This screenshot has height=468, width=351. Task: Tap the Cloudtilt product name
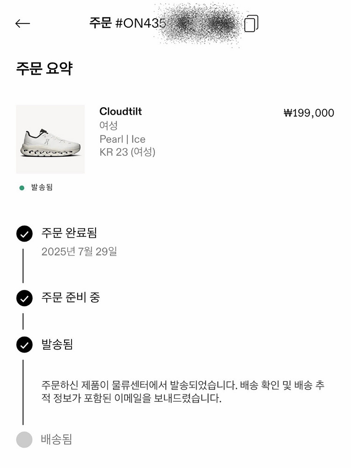point(120,111)
